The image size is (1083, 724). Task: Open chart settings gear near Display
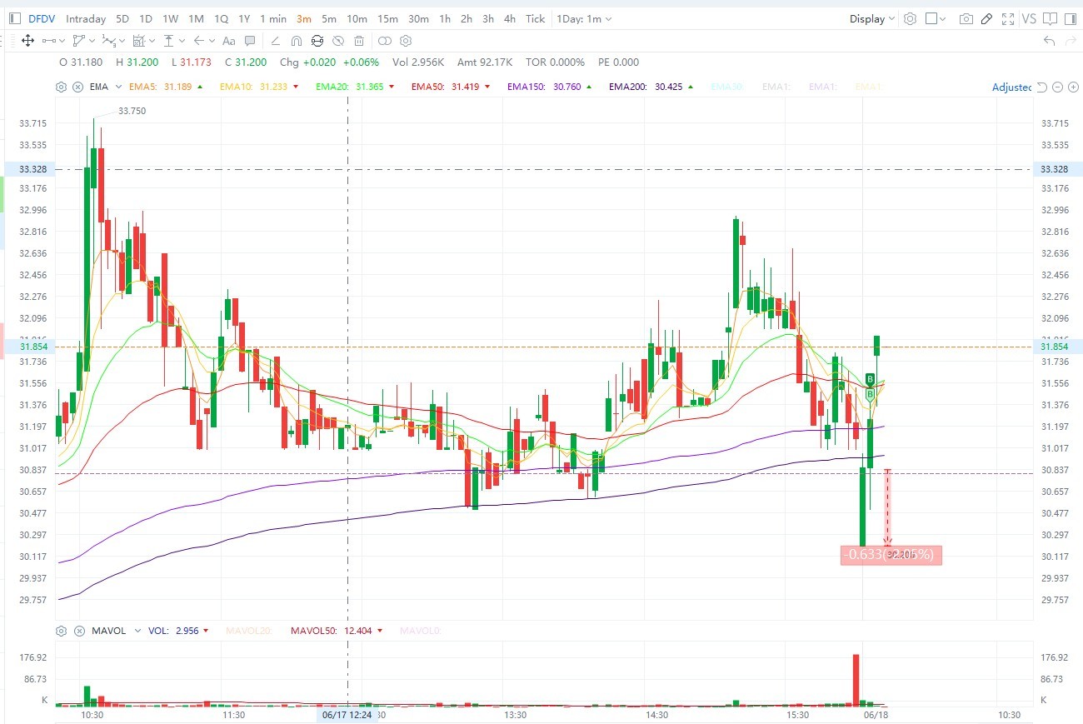[x=910, y=18]
